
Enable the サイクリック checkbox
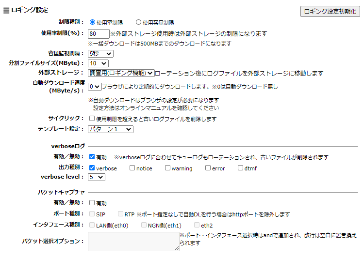click(x=92, y=119)
